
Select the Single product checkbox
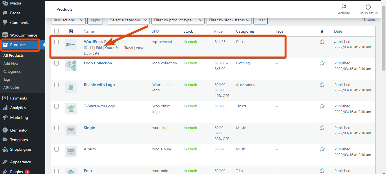point(57,128)
